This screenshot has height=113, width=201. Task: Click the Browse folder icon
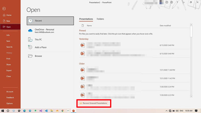click(x=30, y=56)
